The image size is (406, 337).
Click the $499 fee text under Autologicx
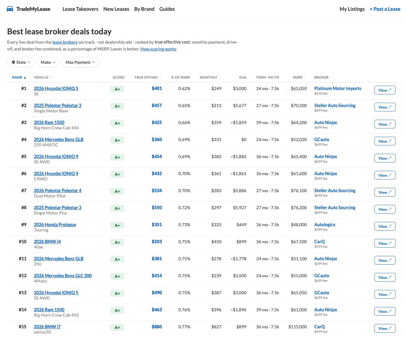click(x=321, y=230)
